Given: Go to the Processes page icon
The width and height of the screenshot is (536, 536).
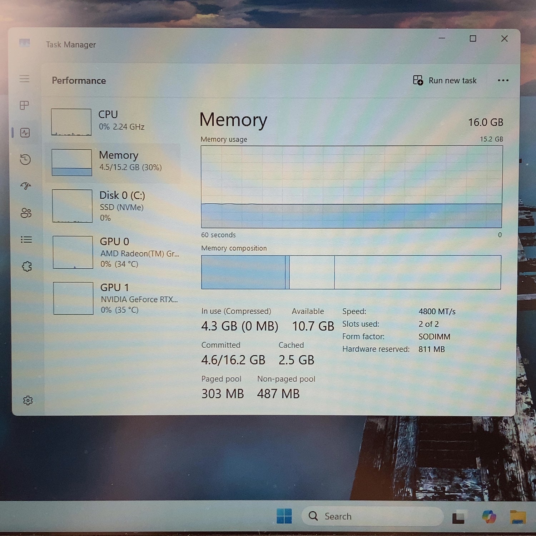Looking at the screenshot, I should [x=24, y=105].
